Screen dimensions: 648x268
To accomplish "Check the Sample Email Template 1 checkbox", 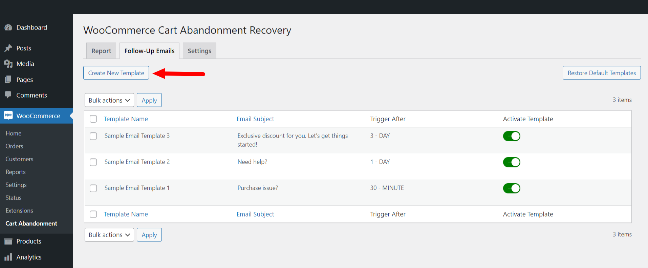I will [x=93, y=188].
